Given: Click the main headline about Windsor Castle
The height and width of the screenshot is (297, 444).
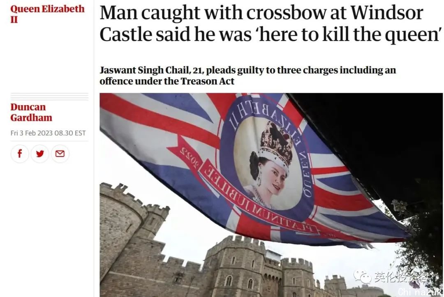Looking at the screenshot, I should [x=271, y=23].
